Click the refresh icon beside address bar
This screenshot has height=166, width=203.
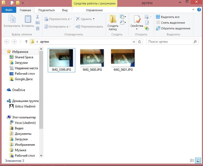[x=140, y=42]
